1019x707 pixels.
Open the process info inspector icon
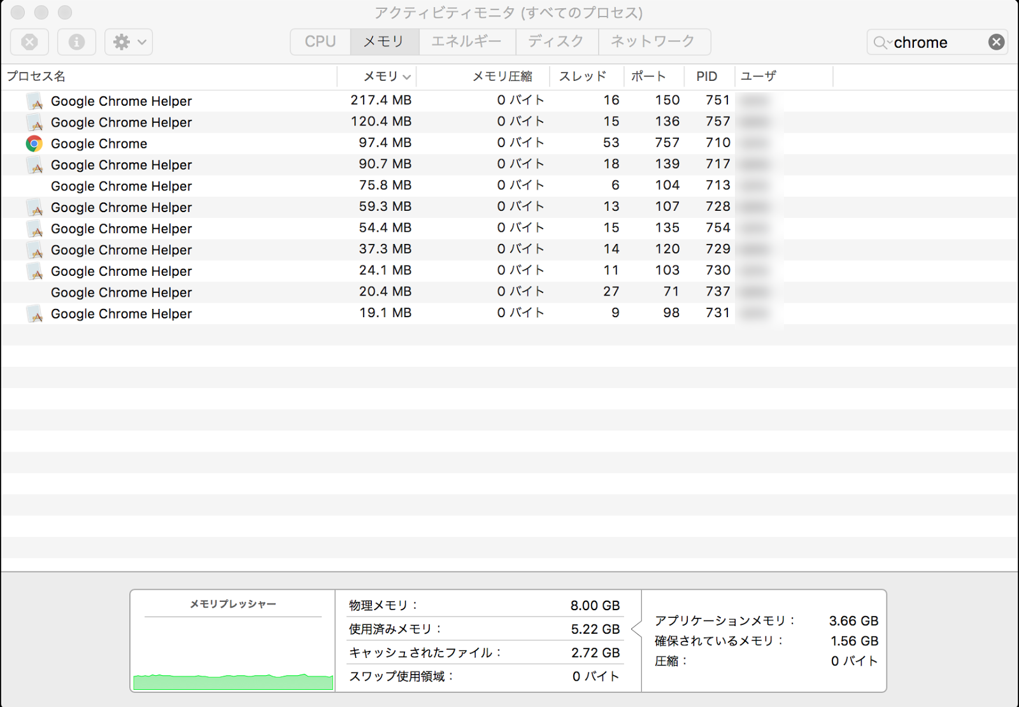[76, 42]
